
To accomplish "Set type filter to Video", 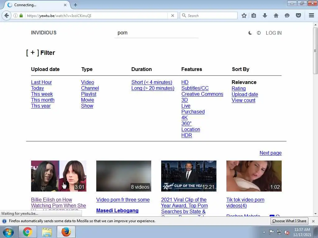I will tap(88, 82).
